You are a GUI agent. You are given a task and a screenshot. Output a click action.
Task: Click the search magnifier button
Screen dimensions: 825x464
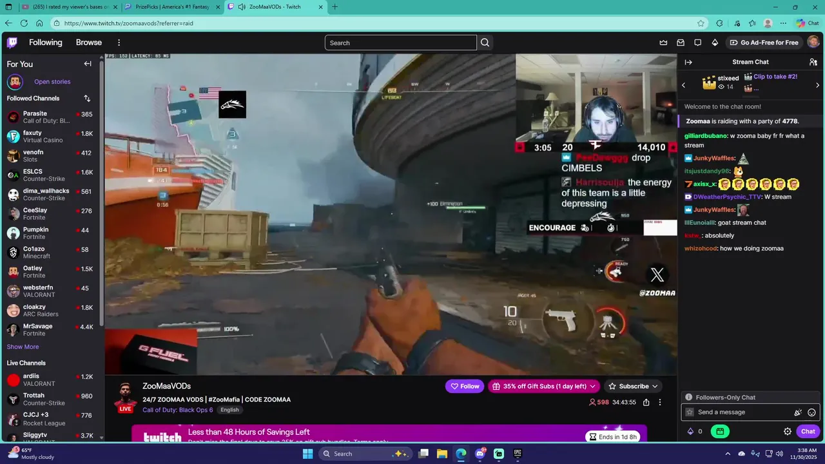(x=485, y=43)
